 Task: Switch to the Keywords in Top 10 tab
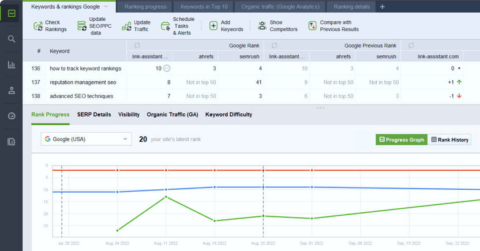pyautogui.click(x=204, y=7)
